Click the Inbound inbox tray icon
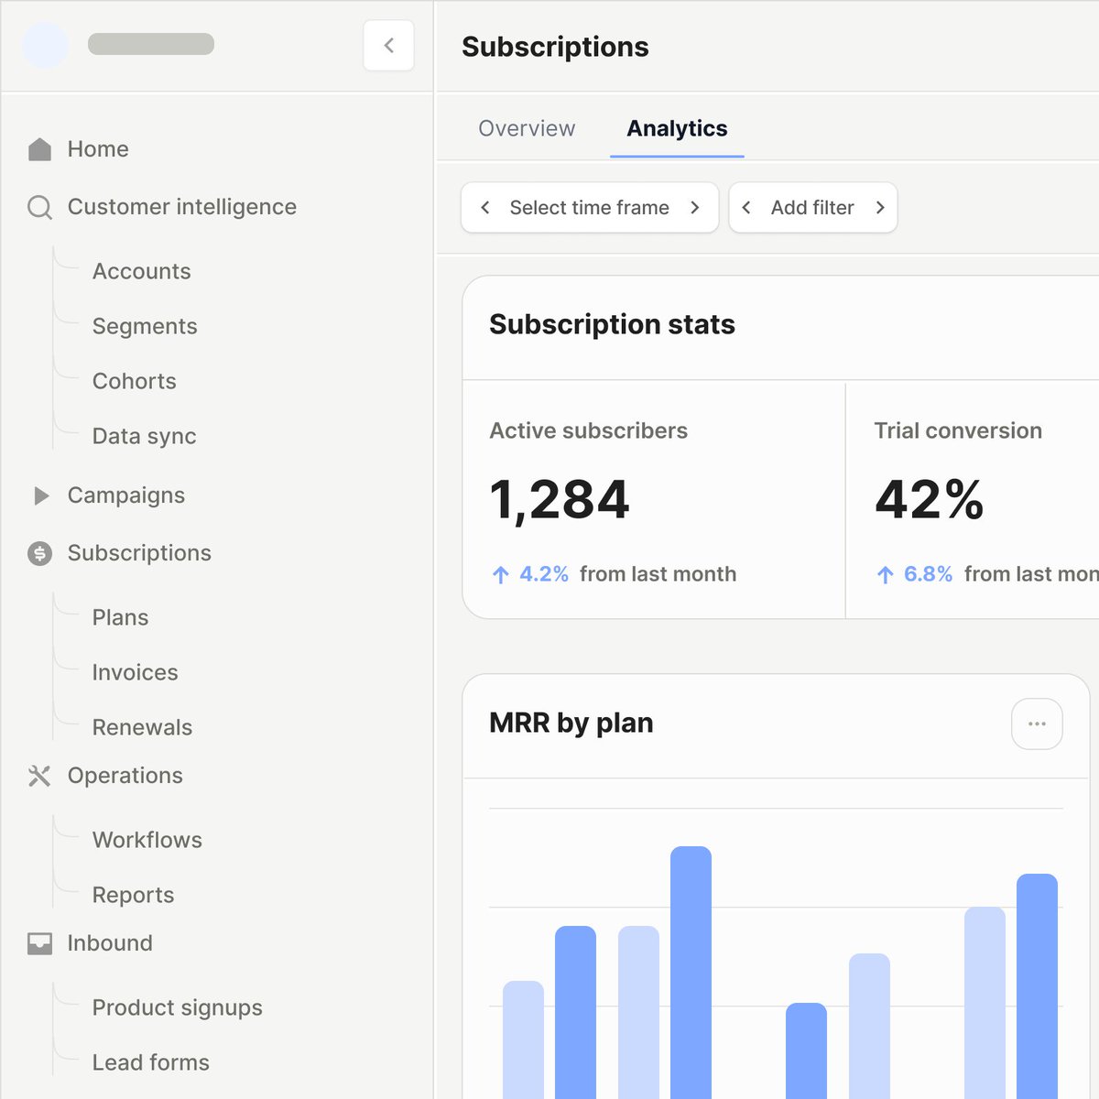 click(x=39, y=943)
